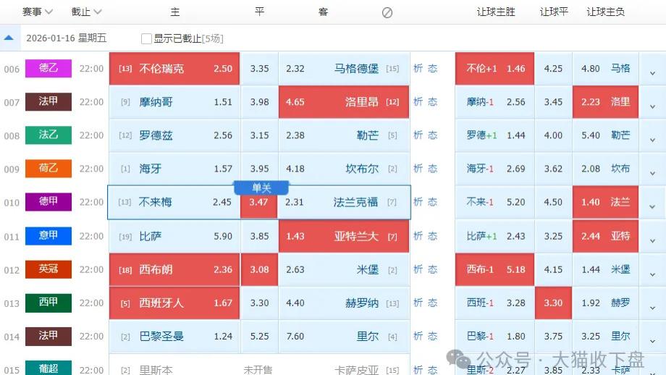Toggle draw 3.47 for 不来梅 match
Screen dimensions: 666x375
click(259, 203)
